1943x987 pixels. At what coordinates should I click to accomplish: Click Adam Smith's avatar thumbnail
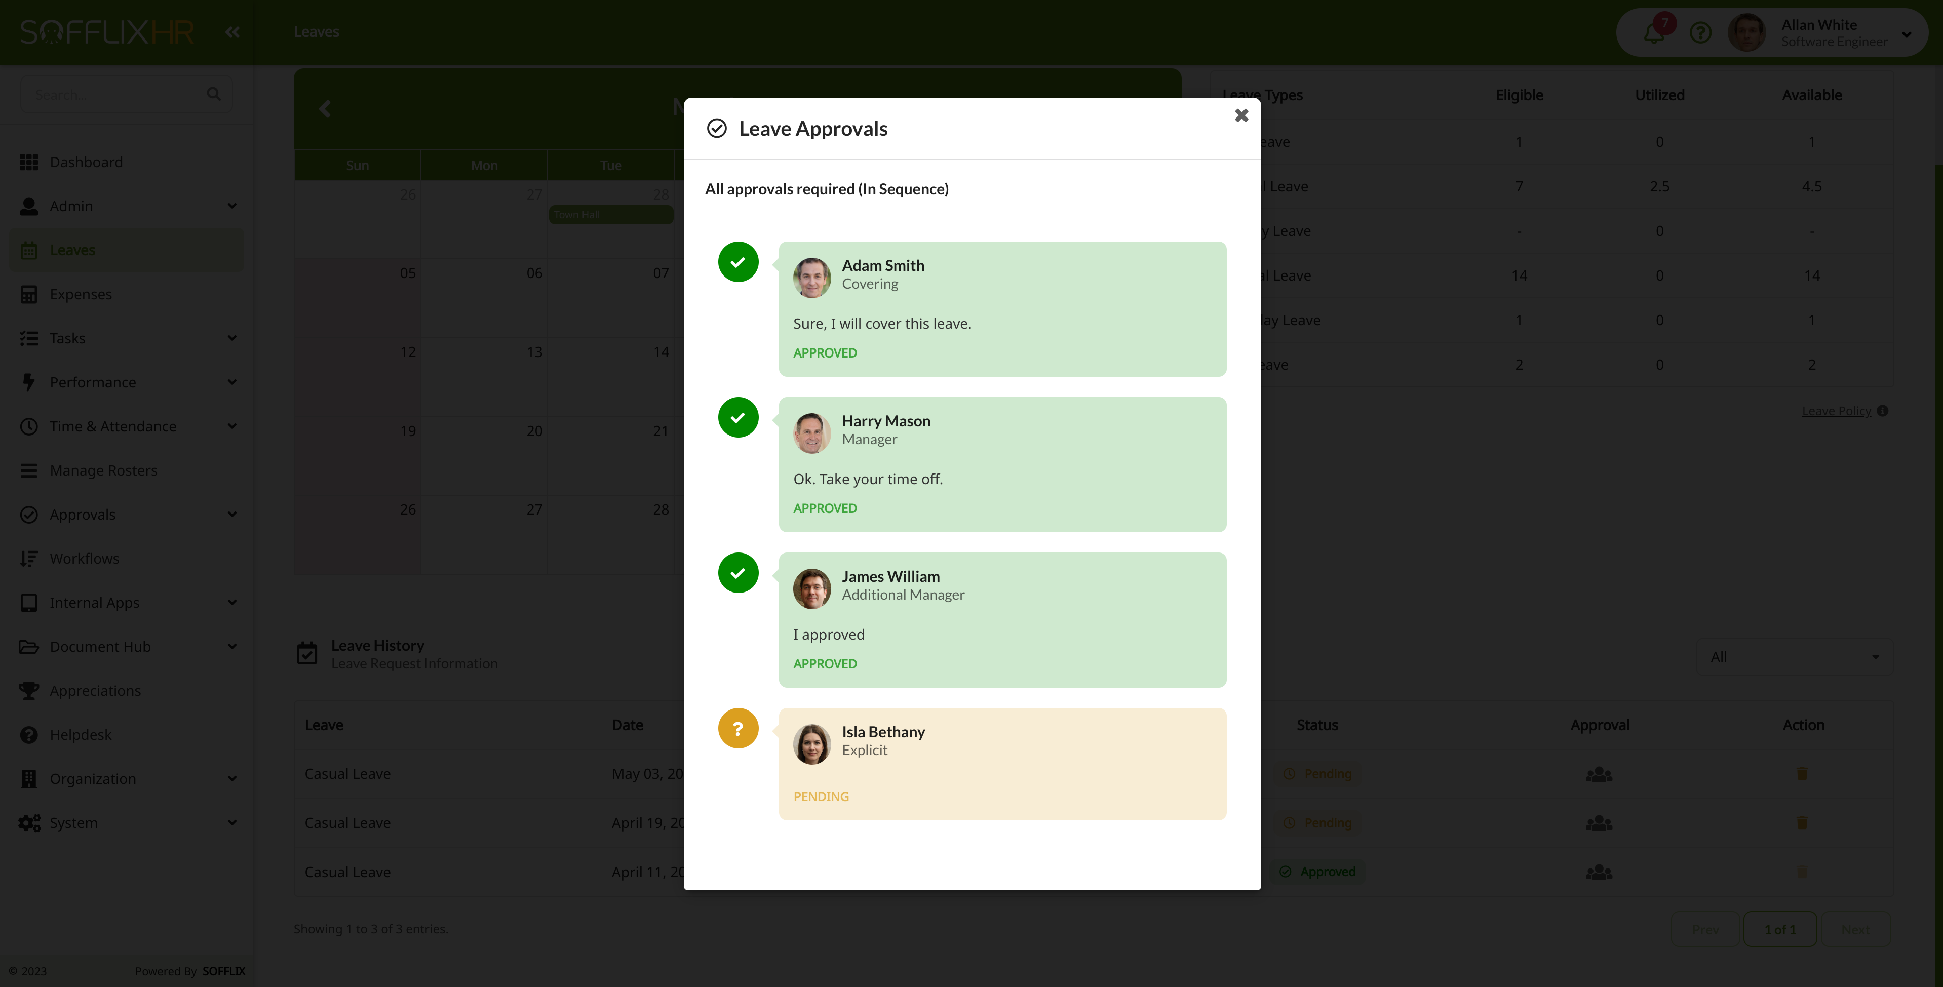pos(811,278)
